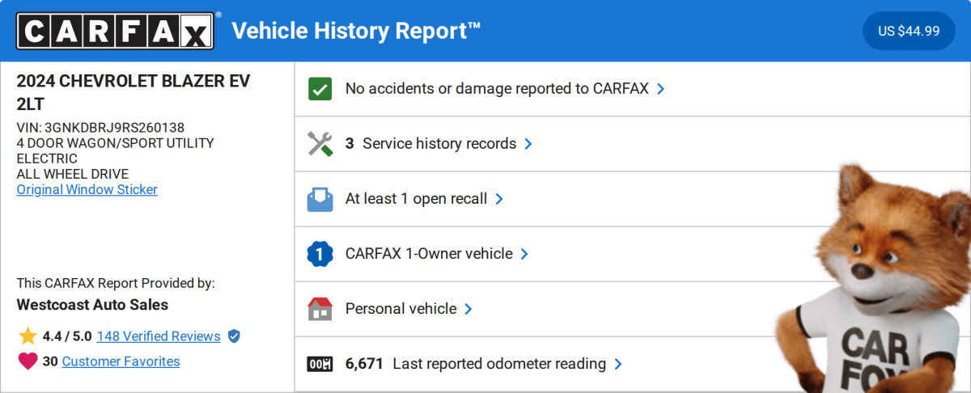The width and height of the screenshot is (971, 393).
Task: Click the green checkmark no-accidents icon
Action: pos(320,89)
